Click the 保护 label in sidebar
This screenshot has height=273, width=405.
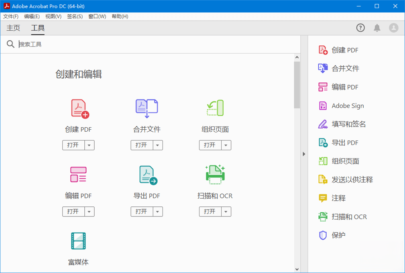[339, 235]
